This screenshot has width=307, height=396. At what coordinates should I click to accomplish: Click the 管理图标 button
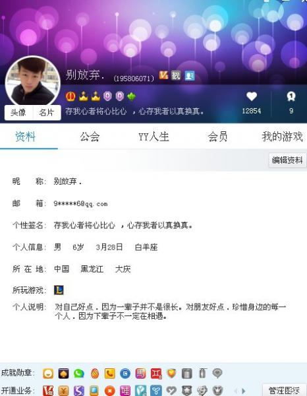click(284, 391)
